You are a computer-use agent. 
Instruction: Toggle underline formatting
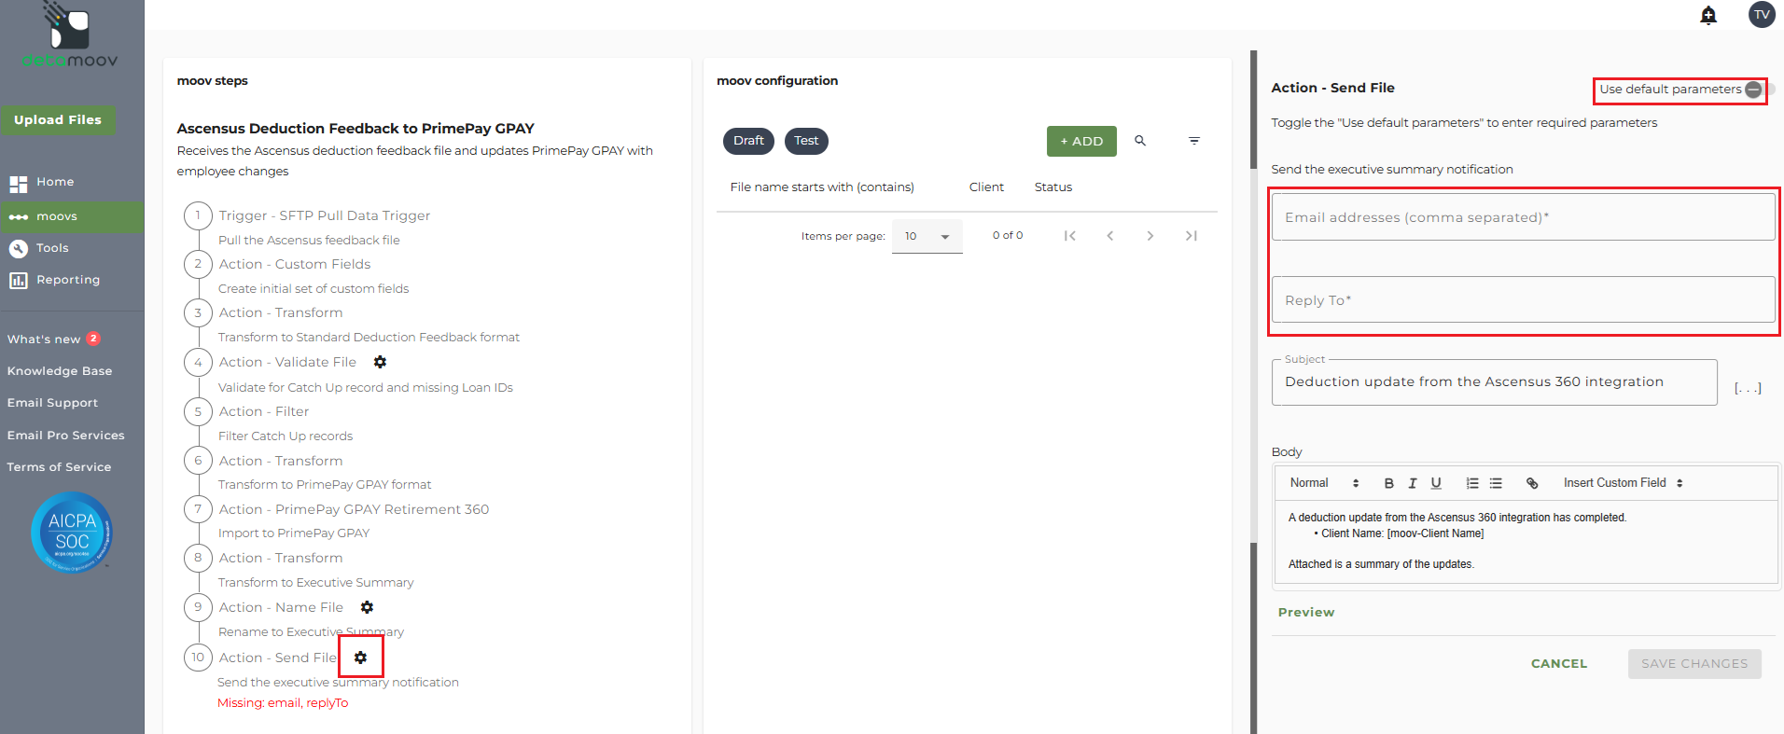pyautogui.click(x=1436, y=483)
